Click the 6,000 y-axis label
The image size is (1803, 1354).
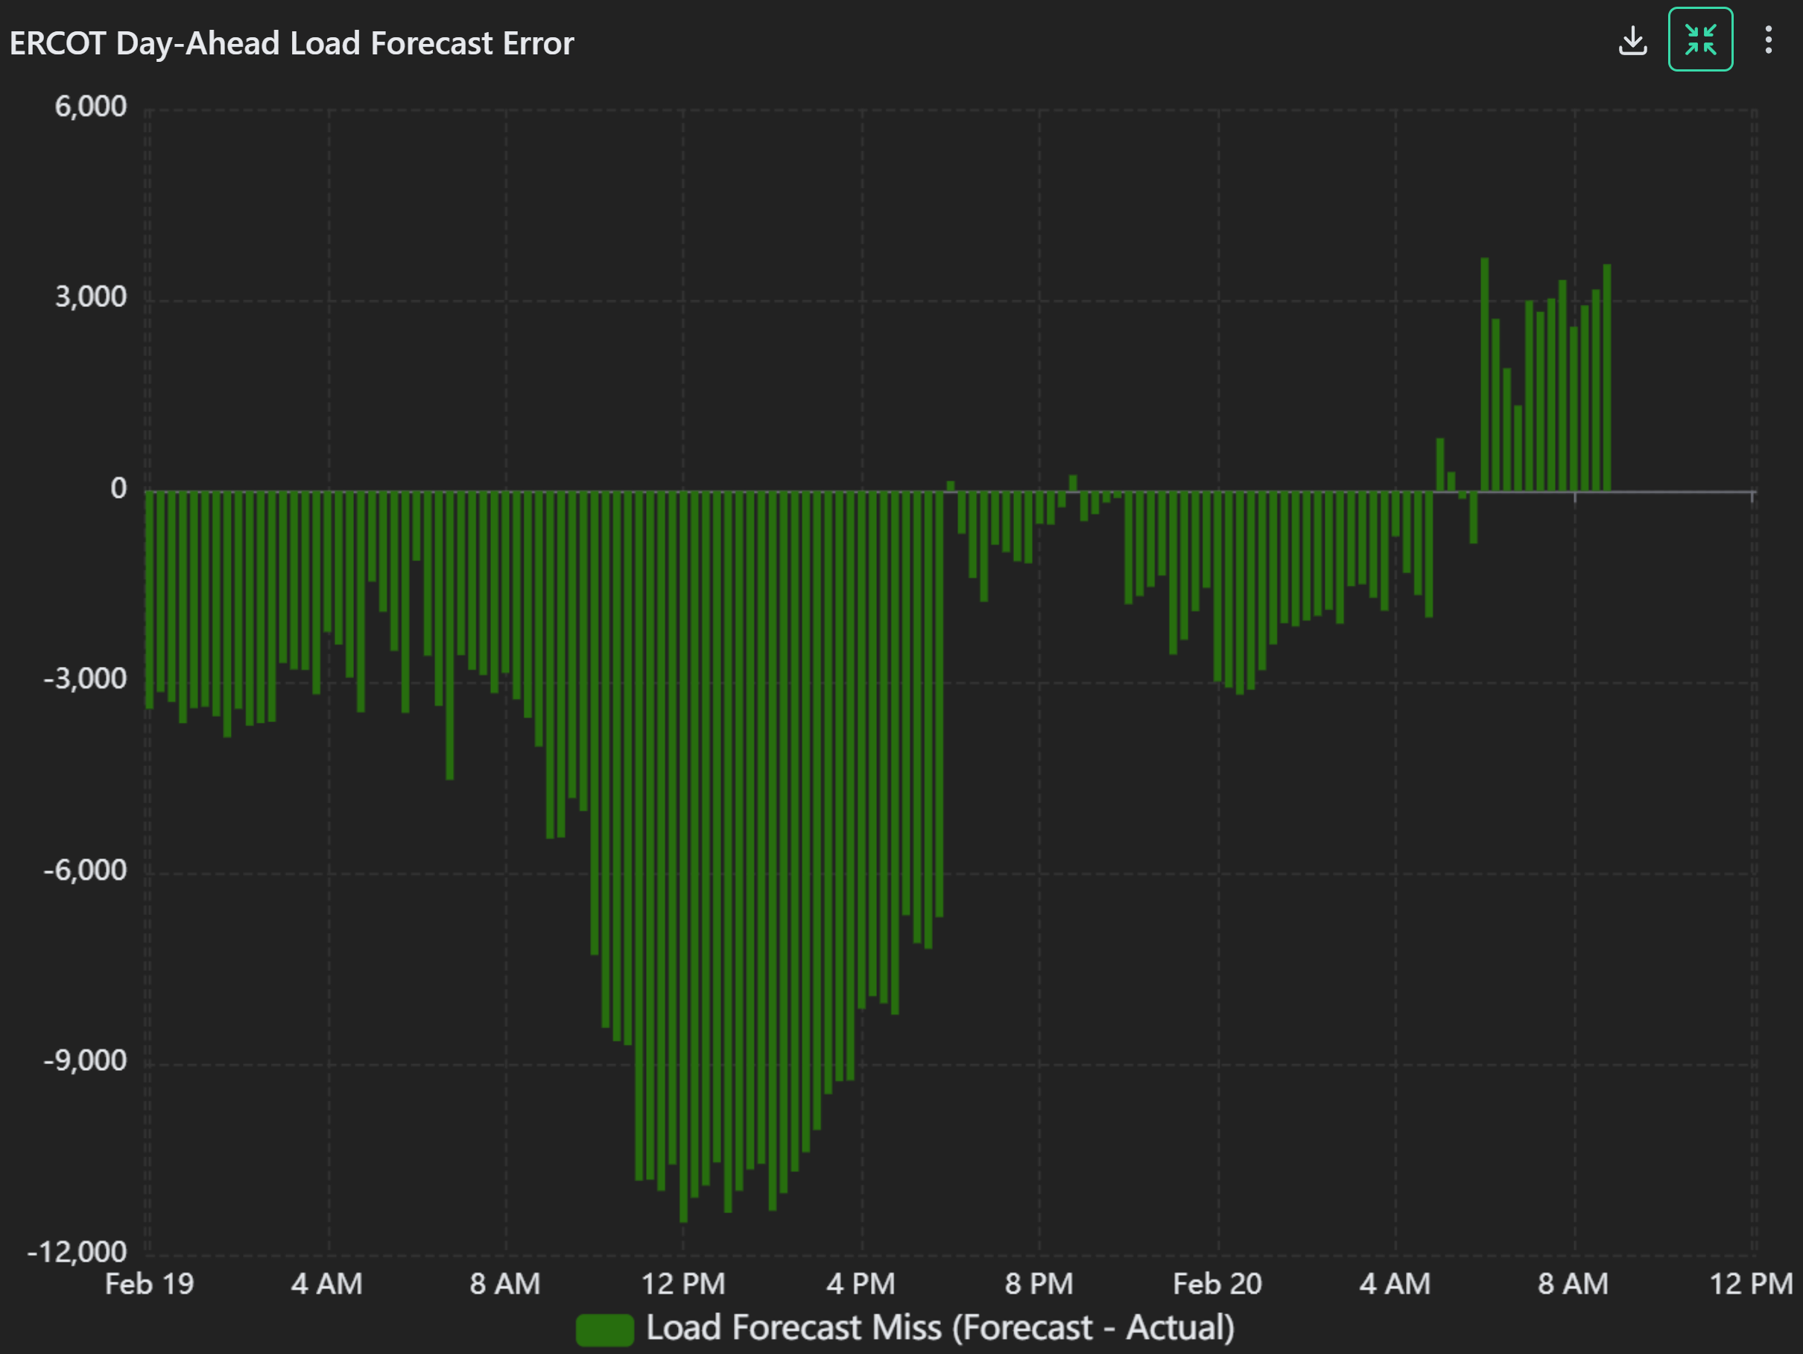pyautogui.click(x=90, y=107)
